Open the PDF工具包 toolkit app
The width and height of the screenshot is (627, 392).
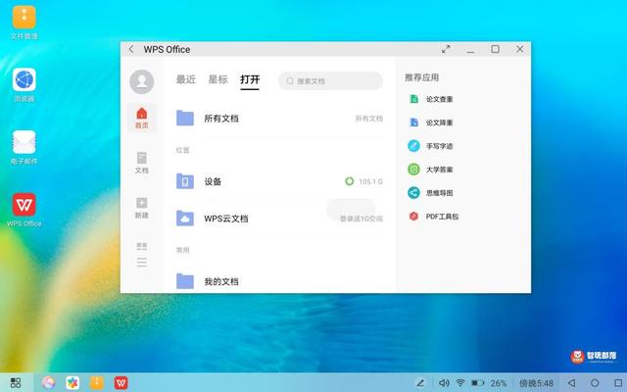click(x=433, y=217)
